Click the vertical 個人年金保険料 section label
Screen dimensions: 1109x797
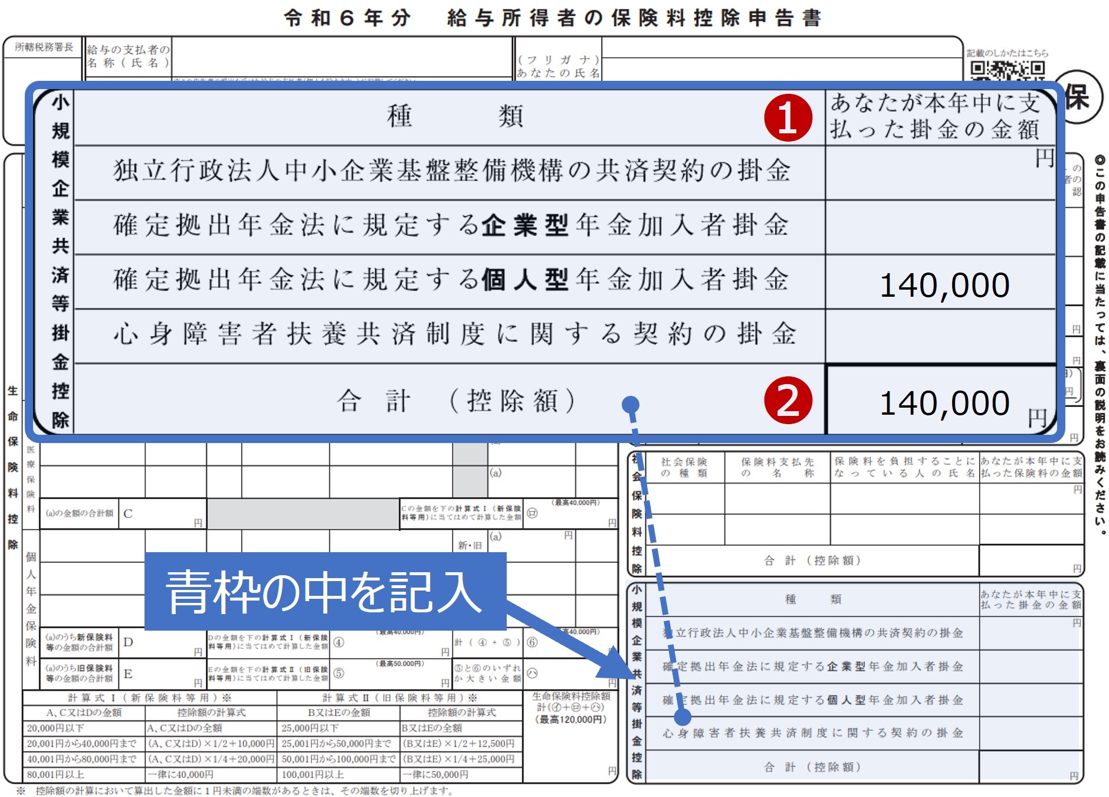coord(31,609)
